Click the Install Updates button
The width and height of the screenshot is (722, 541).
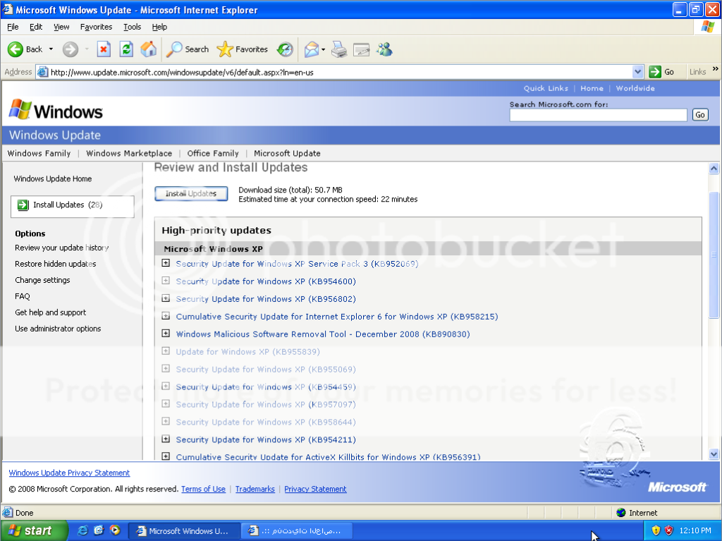point(191,193)
